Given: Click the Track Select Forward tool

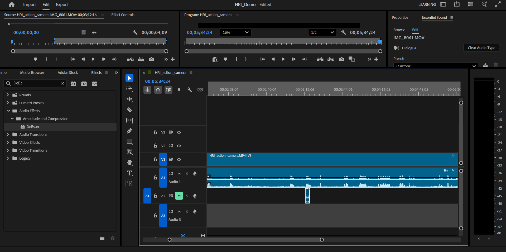Looking at the screenshot, I should coord(129,89).
